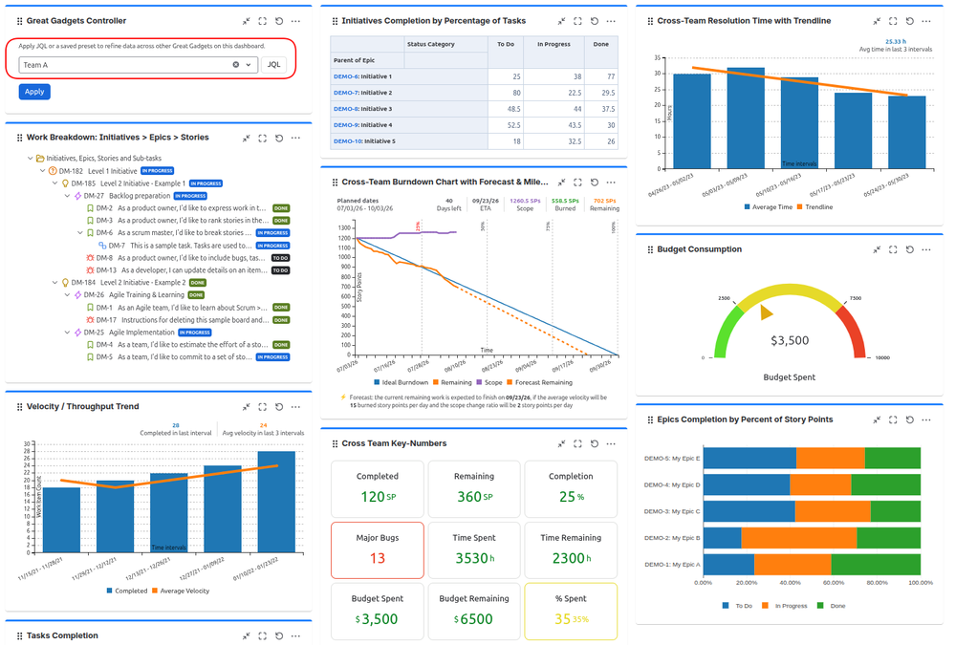Collapse DM-185 Level 2 Initiative - Example 1
This screenshot has height=645, width=955.
point(54,183)
